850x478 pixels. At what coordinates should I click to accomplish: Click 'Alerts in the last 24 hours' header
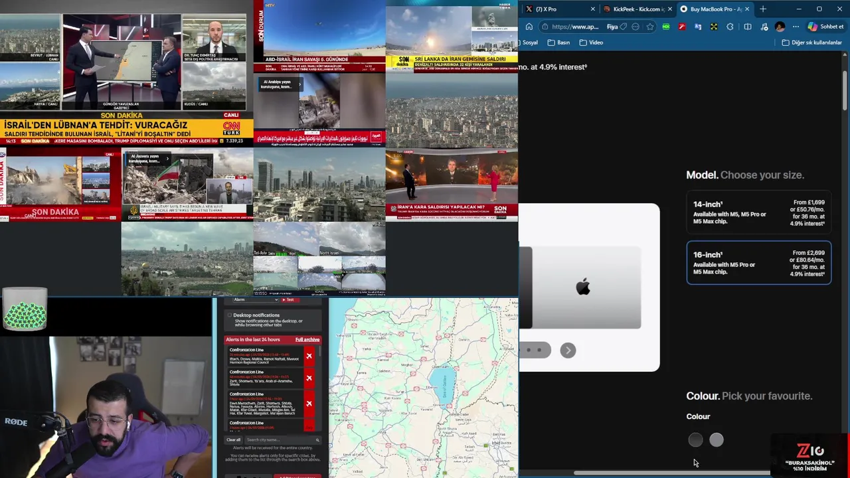tap(254, 339)
